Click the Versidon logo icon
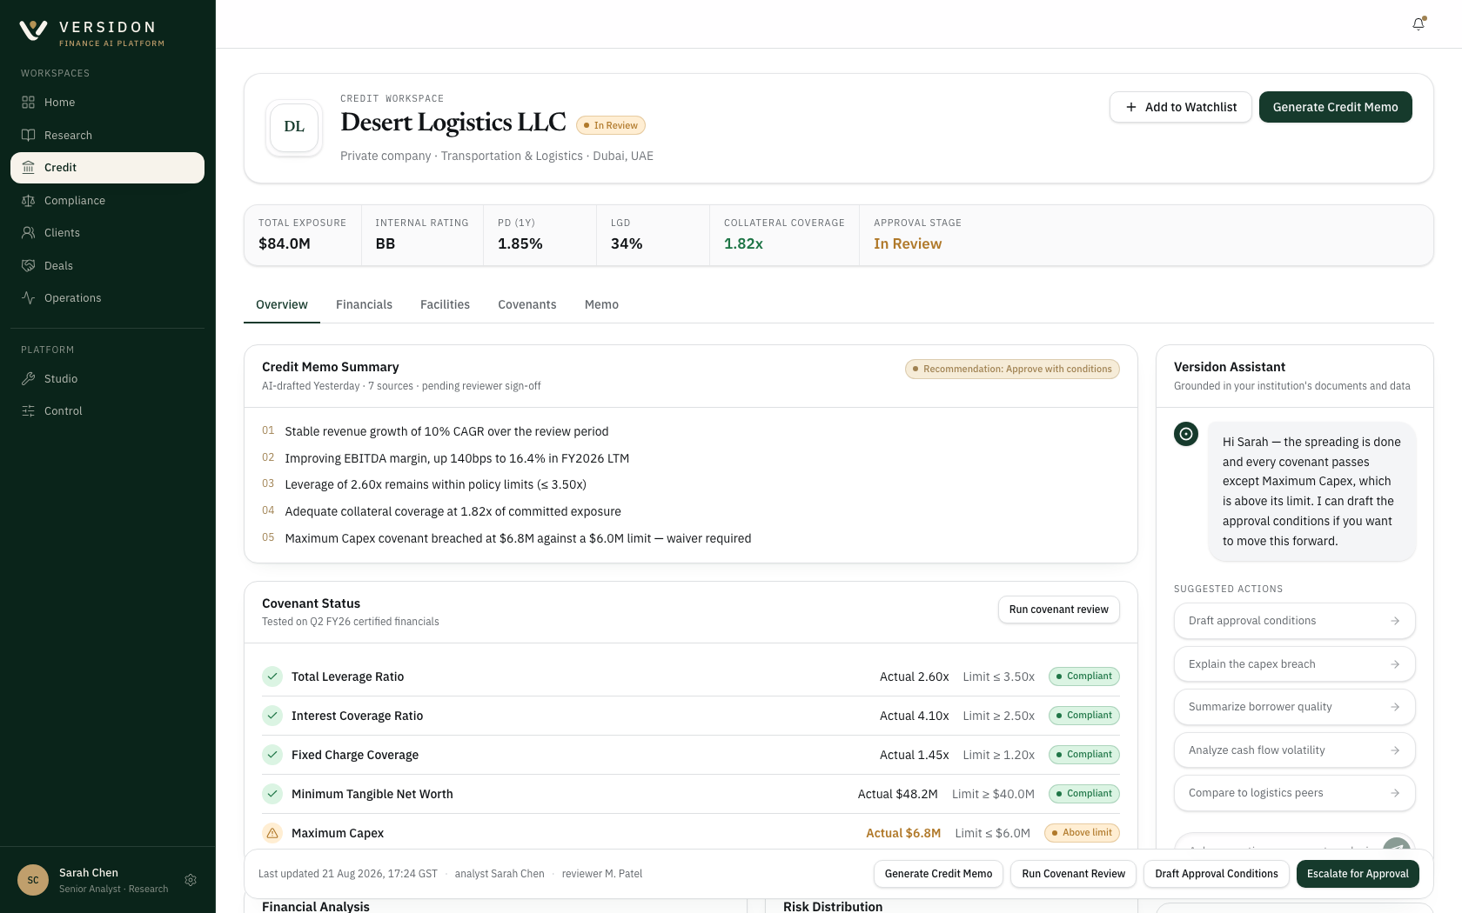The height and width of the screenshot is (913, 1462). (33, 31)
